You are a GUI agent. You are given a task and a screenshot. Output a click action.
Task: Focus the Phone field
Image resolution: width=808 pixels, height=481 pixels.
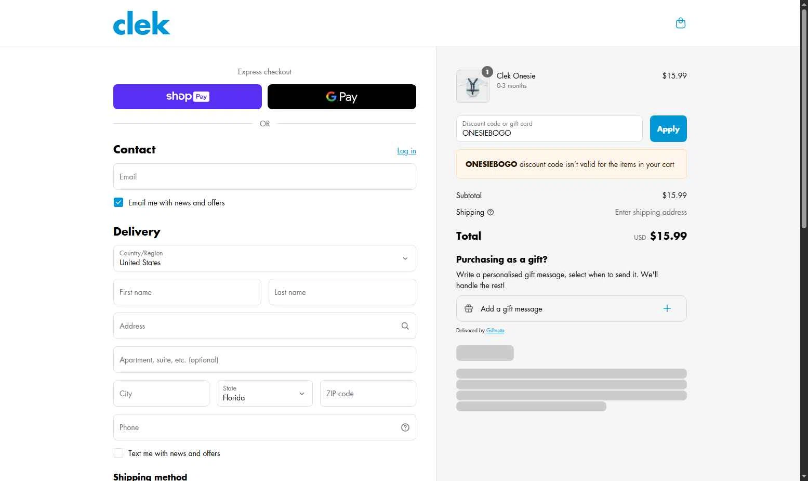pos(264,427)
